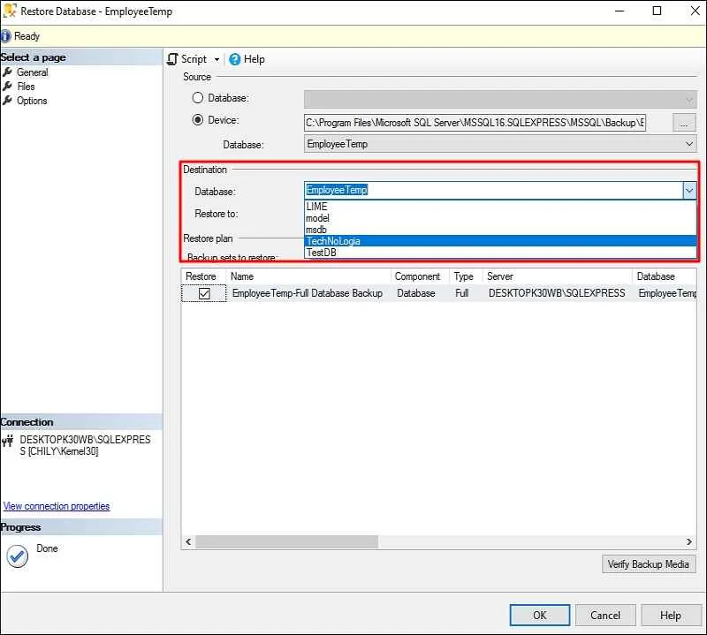The height and width of the screenshot is (635, 707).
Task: Close the Restore Database window
Action: (695, 11)
